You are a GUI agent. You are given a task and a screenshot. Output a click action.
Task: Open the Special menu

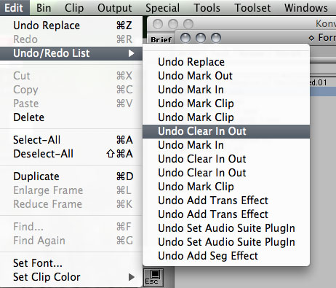(x=162, y=8)
